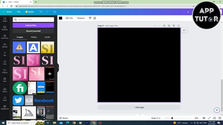Switch to the Videos tab
The width and height of the screenshot is (223, 125).
(34, 37)
